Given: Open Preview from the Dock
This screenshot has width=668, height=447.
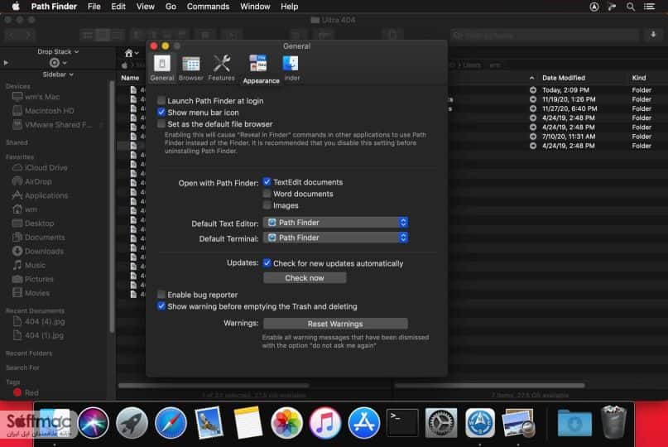Looking at the screenshot, I should [518, 423].
